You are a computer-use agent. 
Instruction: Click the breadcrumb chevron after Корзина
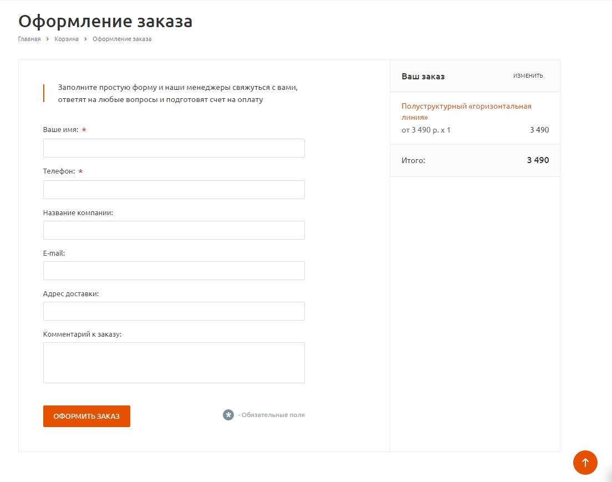tap(85, 39)
